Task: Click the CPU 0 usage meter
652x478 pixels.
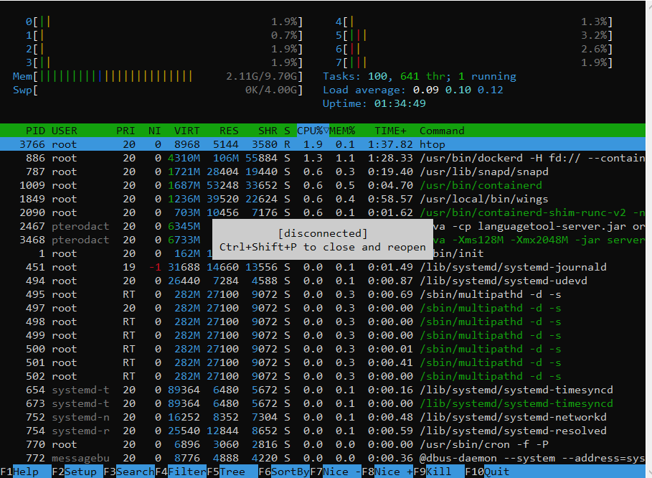Action: point(164,22)
